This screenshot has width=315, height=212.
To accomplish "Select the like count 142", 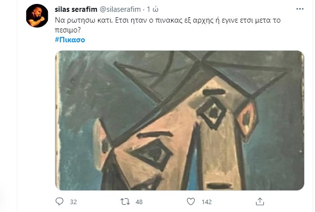I will click(x=207, y=202).
